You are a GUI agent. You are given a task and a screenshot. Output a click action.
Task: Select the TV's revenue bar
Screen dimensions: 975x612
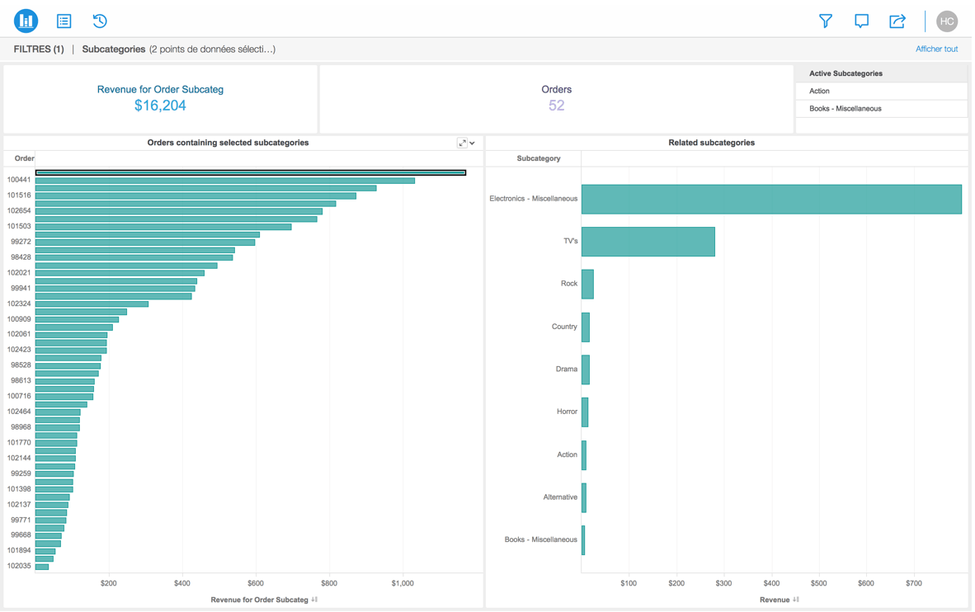pos(648,242)
